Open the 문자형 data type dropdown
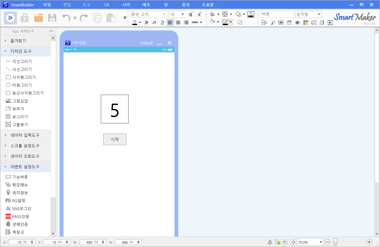 click(308, 14)
